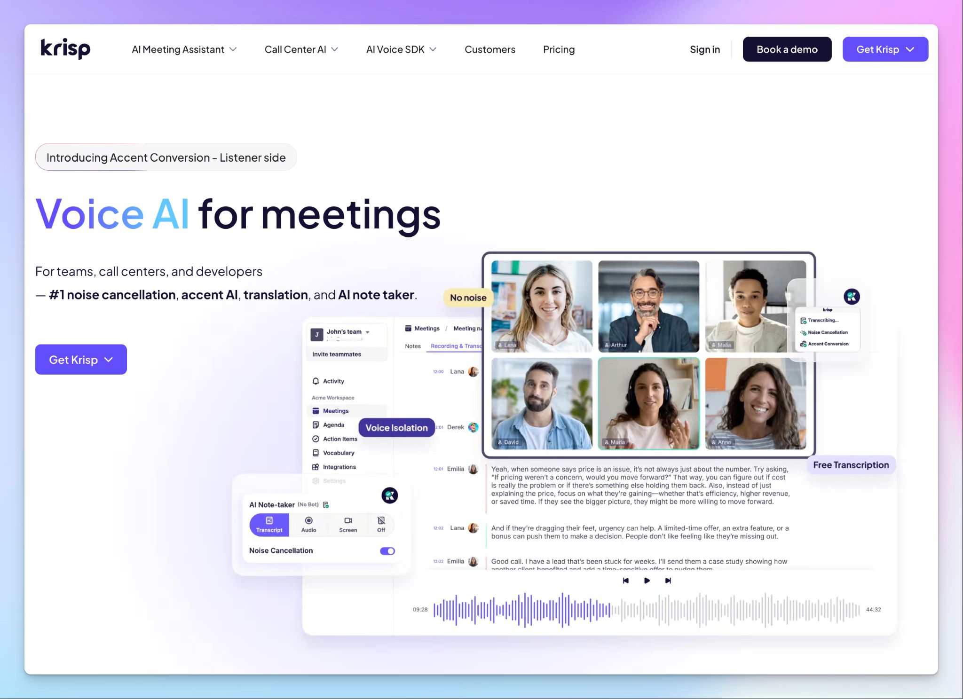The image size is (963, 699).
Task: Open the Get Krisp dropdown in header
Action: (885, 49)
